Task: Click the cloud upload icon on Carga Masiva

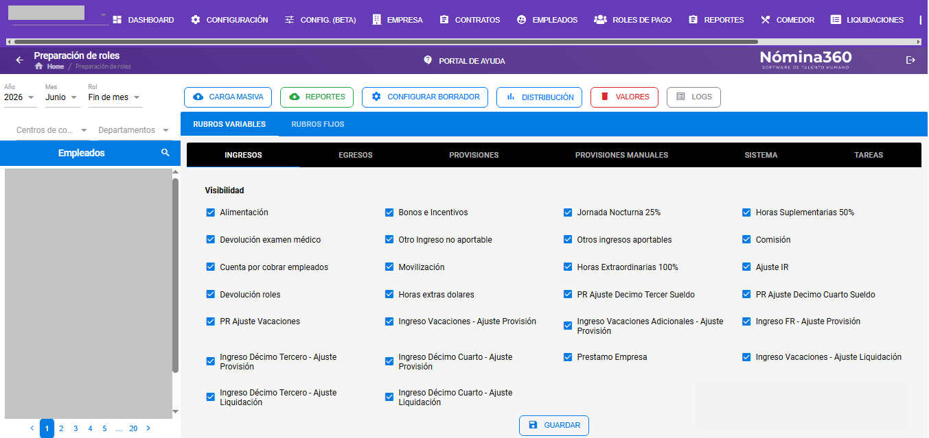Action: coord(198,97)
